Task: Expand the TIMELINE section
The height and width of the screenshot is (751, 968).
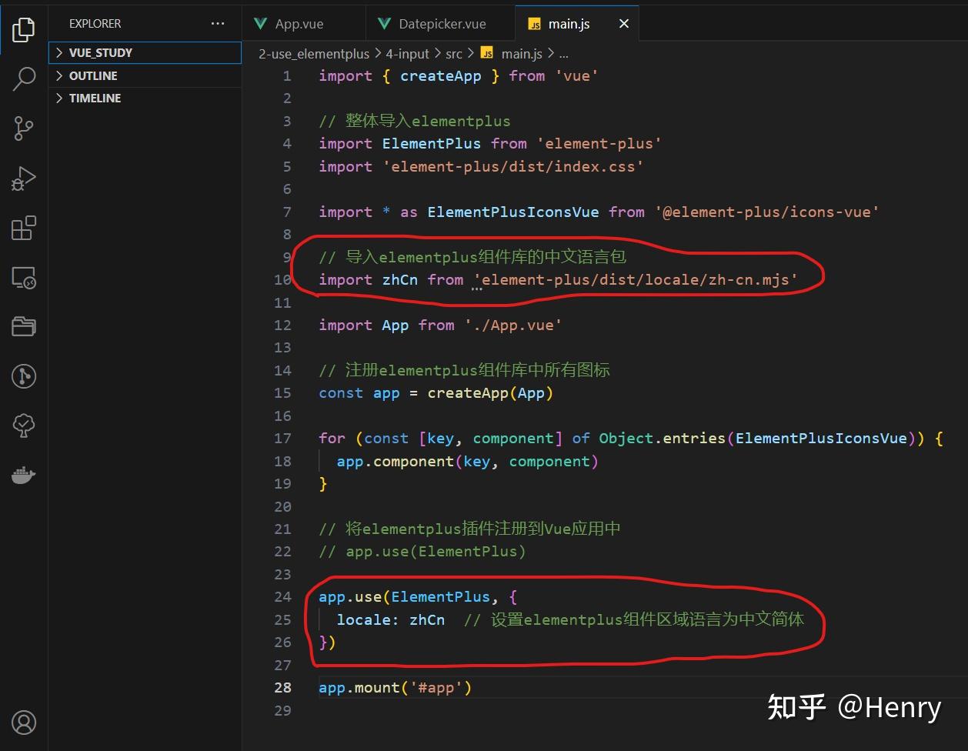Action: pyautogui.click(x=145, y=98)
